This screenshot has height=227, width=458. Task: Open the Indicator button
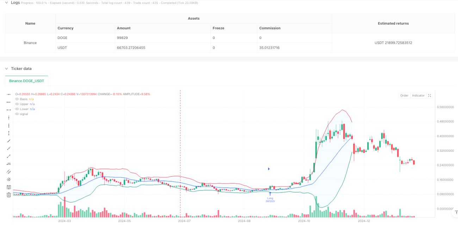pos(418,96)
